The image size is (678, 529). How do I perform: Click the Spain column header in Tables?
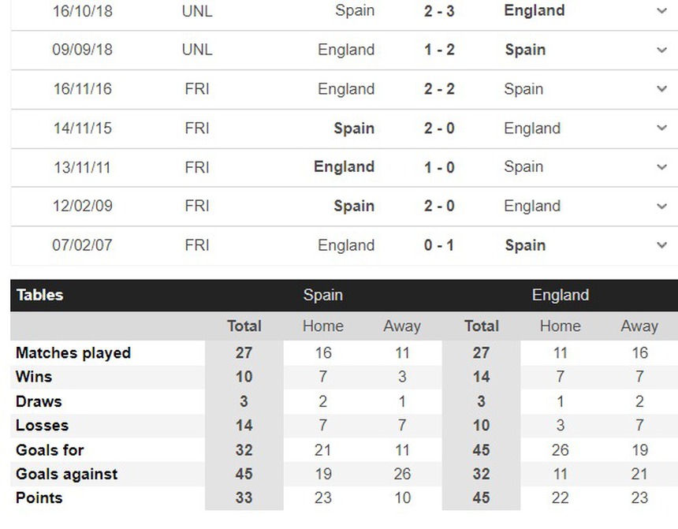(323, 295)
